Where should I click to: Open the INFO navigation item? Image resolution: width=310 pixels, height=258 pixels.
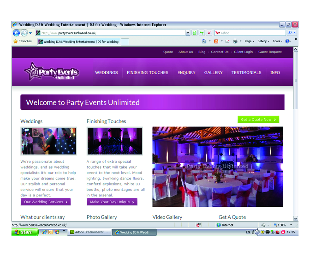[x=275, y=72]
